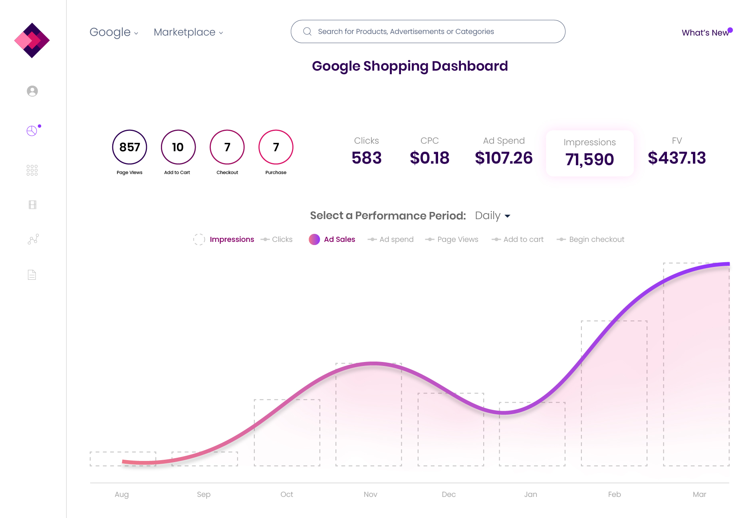
Task: Toggle the Ad Sales chart series
Action: tap(332, 239)
